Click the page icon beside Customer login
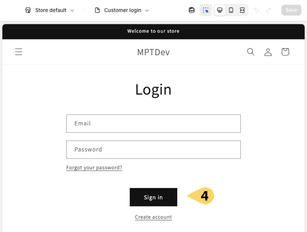This screenshot has height=232, width=307. coord(97,10)
